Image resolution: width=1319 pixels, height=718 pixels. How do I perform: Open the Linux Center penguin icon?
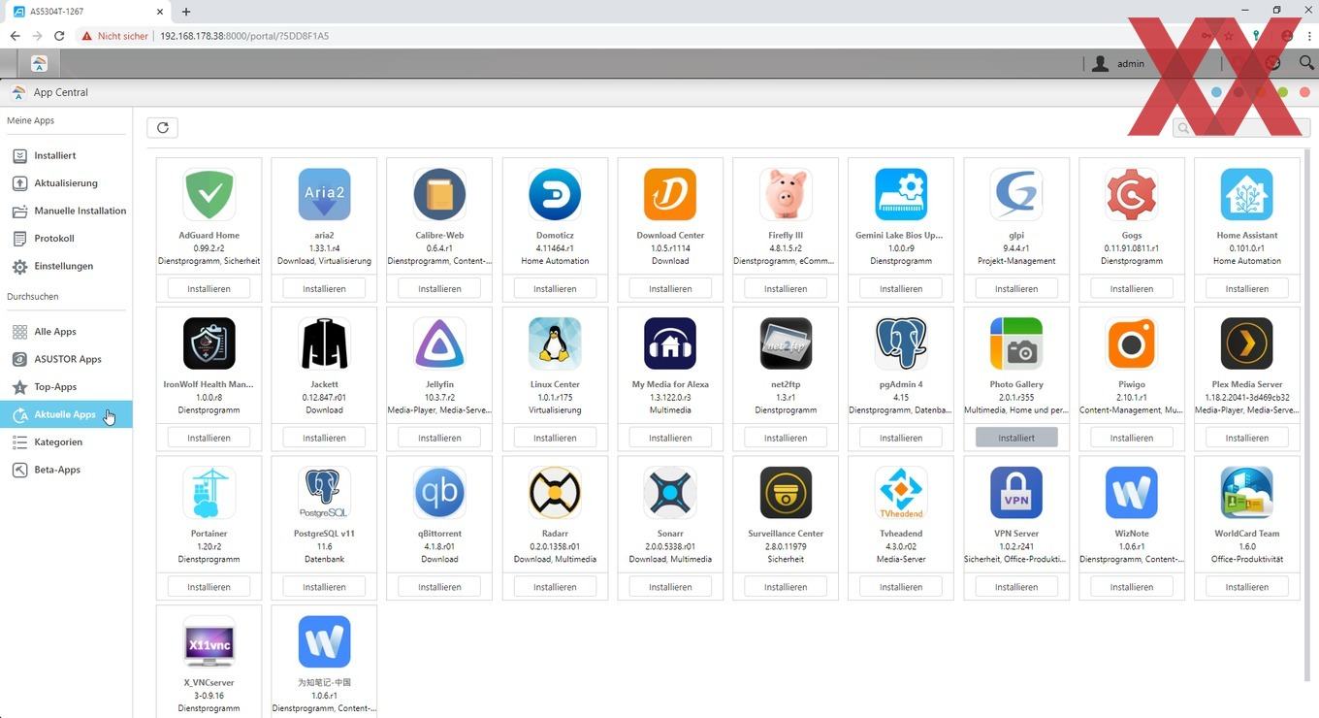(x=555, y=343)
